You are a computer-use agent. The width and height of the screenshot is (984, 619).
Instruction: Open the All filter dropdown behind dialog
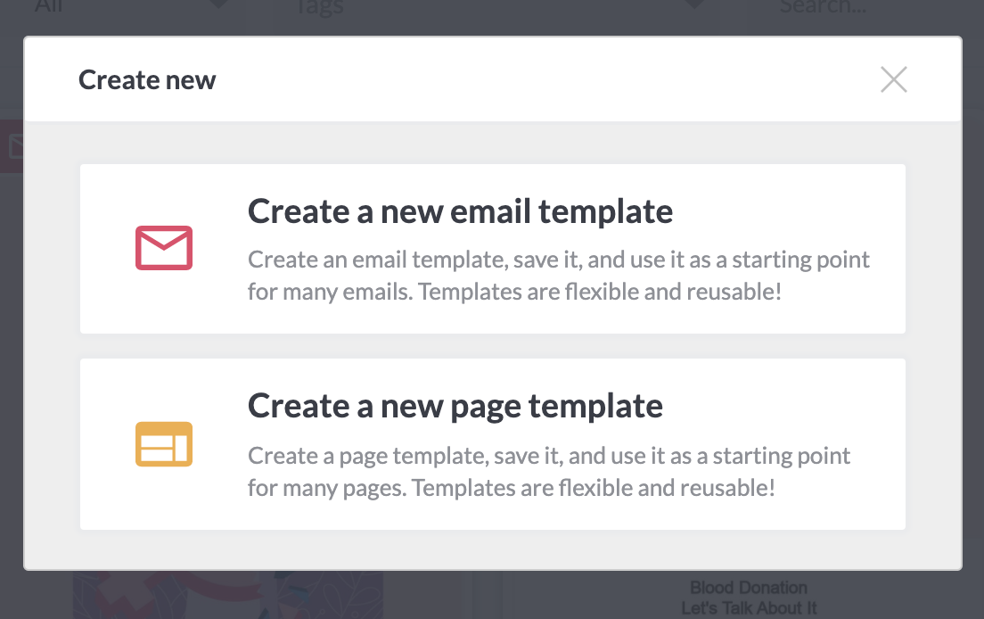coord(48,6)
